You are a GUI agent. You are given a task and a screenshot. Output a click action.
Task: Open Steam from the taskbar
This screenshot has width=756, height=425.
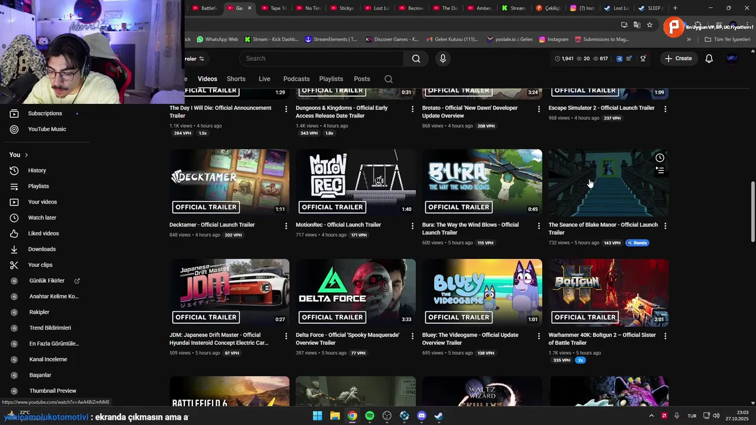click(x=439, y=416)
